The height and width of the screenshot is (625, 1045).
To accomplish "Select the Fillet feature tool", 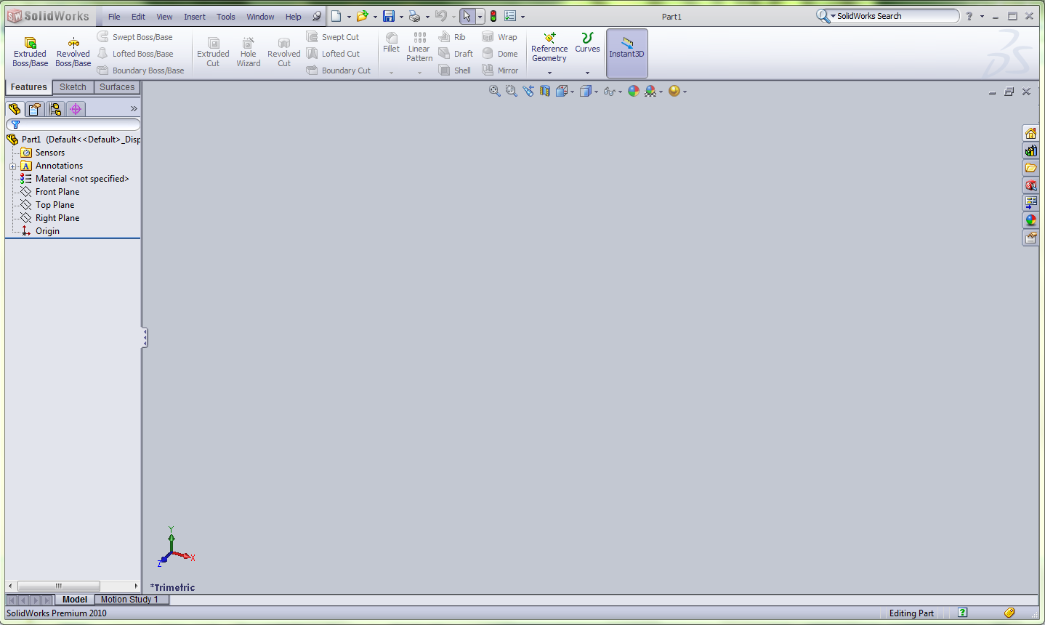I will point(391,45).
